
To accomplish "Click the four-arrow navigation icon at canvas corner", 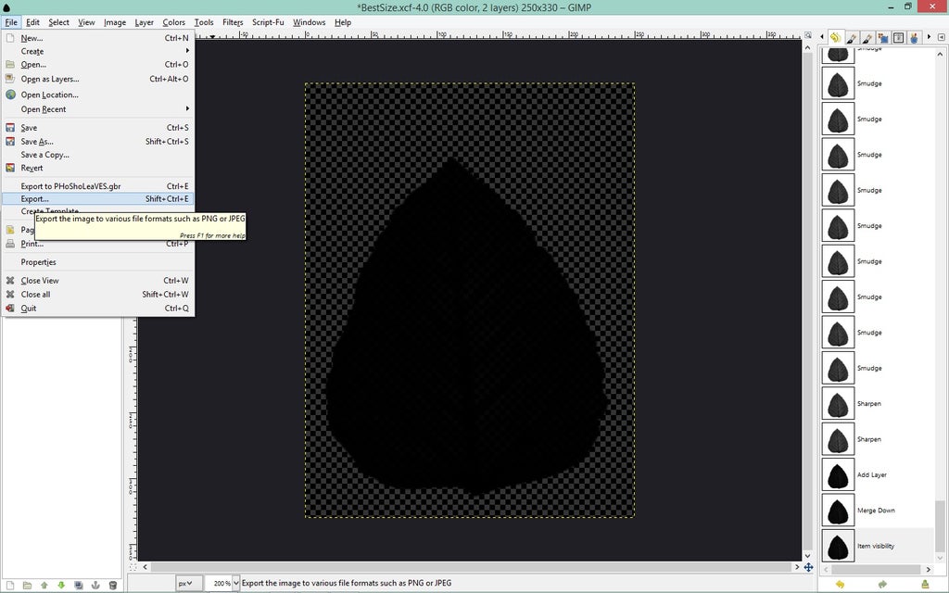I will pyautogui.click(x=810, y=569).
